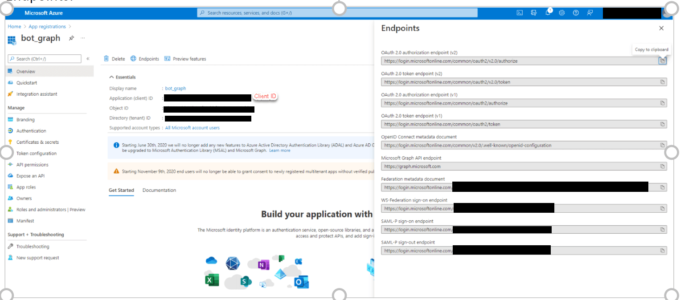Screen dimensions: 680x300
Task: Open the feedback icon in the top bar
Action: coord(590,12)
